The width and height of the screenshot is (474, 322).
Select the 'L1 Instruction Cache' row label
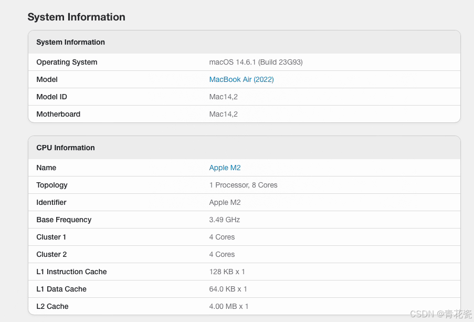click(x=71, y=272)
